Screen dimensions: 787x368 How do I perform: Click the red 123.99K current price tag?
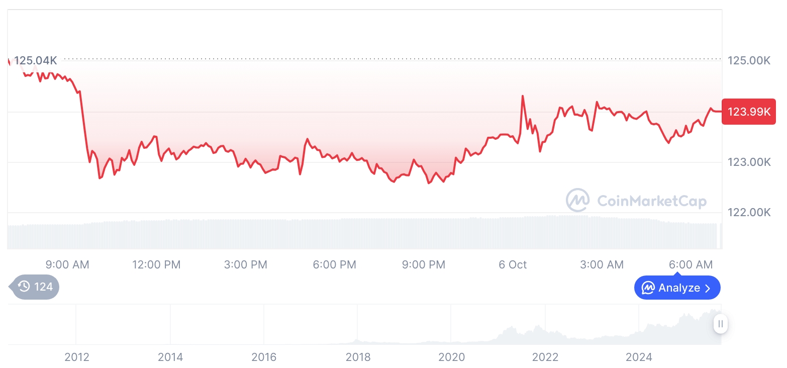749,112
